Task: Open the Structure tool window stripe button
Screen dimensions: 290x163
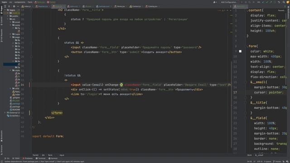Action: coord(1,150)
